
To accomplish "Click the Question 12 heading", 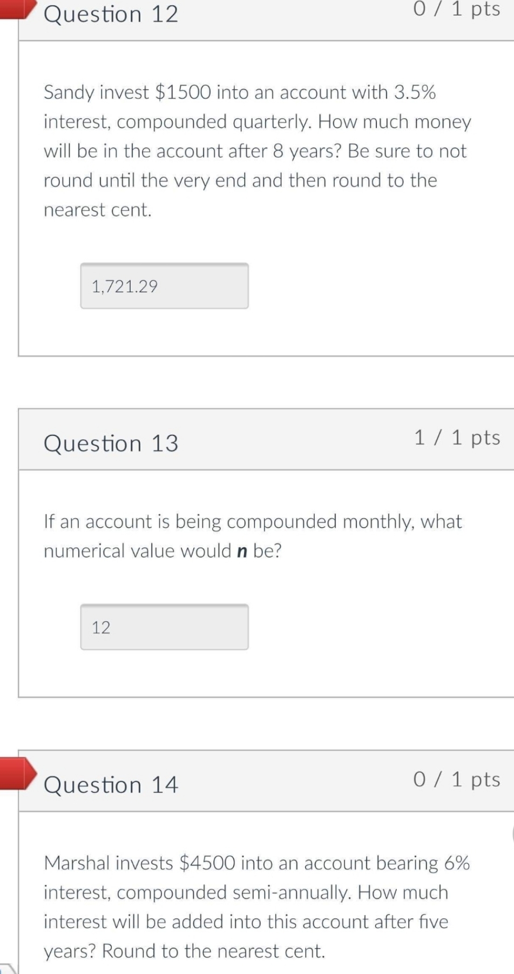I will [111, 15].
